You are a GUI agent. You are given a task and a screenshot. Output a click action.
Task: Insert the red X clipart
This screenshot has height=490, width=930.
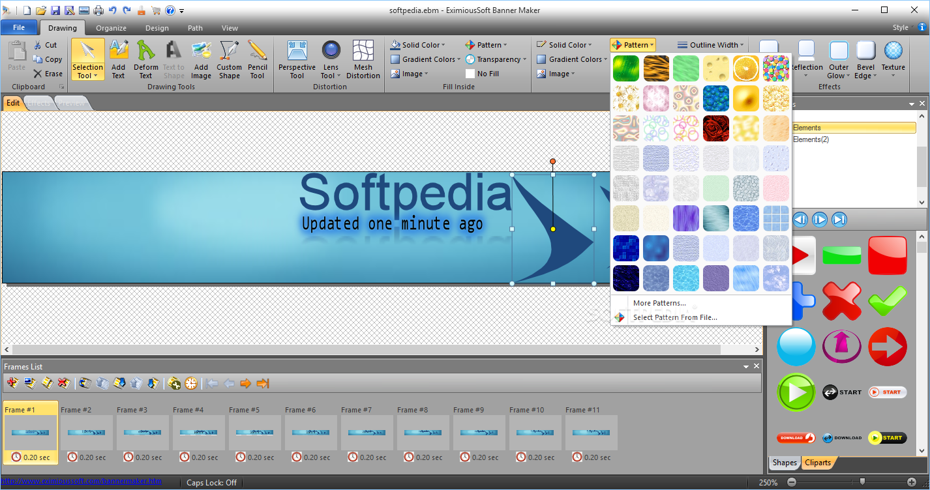coord(842,300)
